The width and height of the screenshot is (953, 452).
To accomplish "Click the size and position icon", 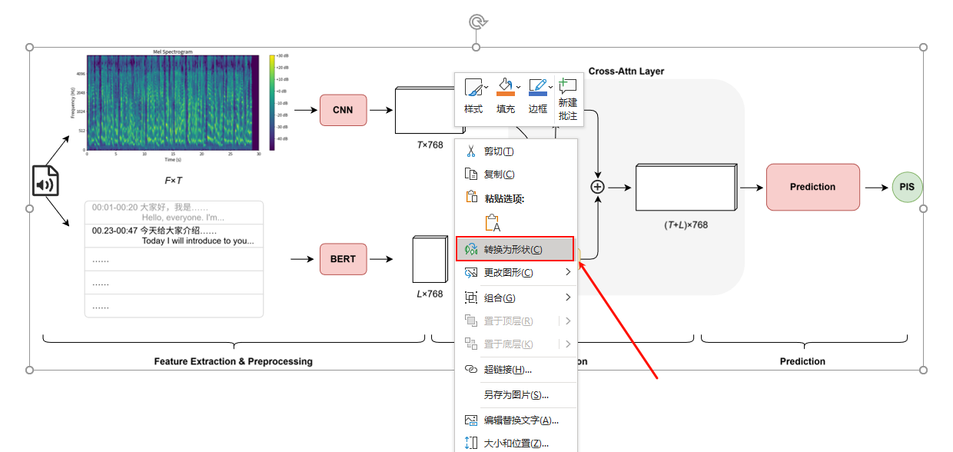I will (x=471, y=443).
